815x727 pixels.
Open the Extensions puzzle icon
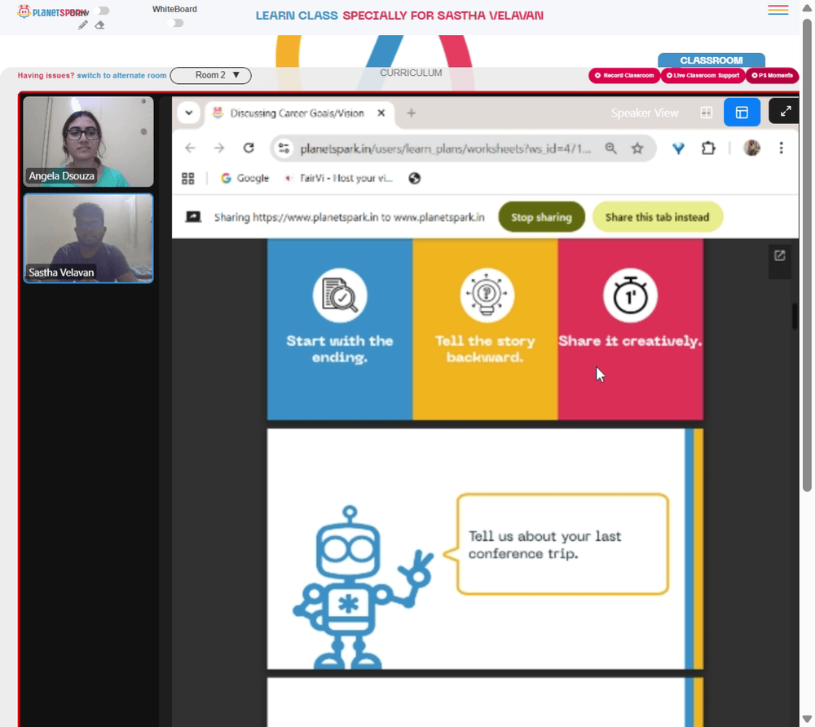(x=708, y=149)
